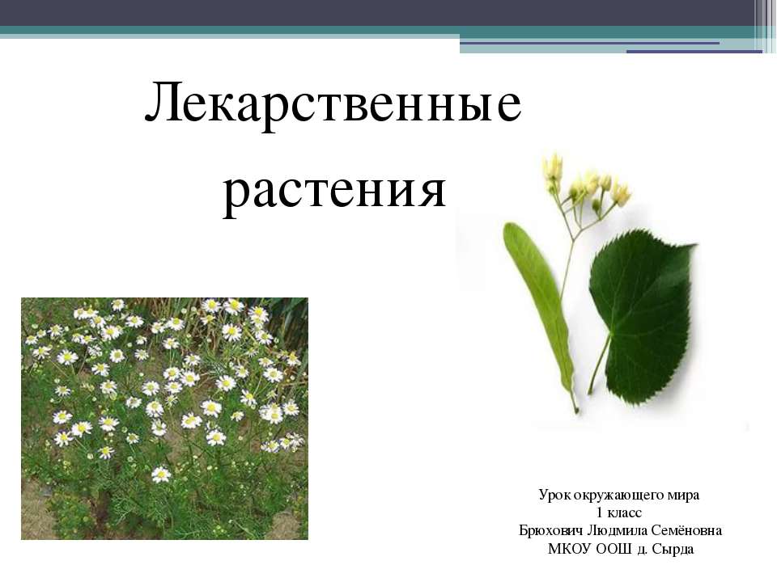Click the school line "МКОУ ООШ д. Сырда"
This screenshot has height=582, width=777.
pyautogui.click(x=621, y=549)
